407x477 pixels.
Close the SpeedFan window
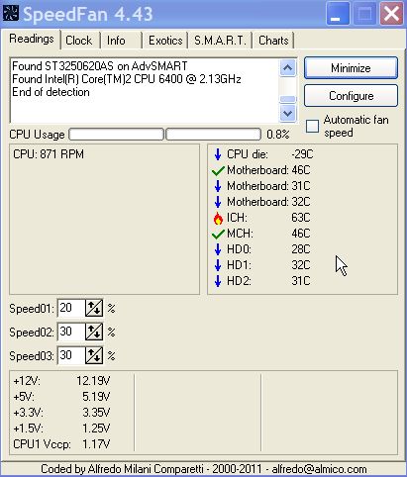coord(391,14)
